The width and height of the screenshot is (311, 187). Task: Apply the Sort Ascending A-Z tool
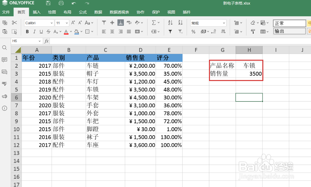click(170, 22)
